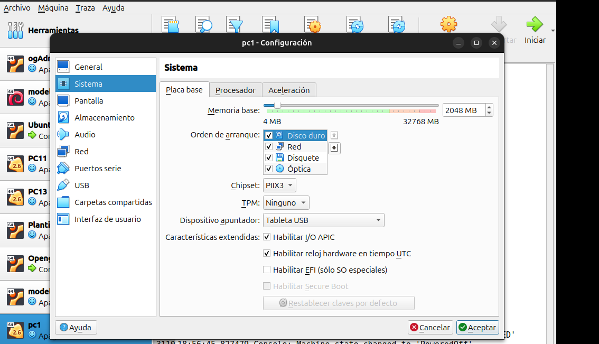Open Dispositivo apuntador Tableta USB dropdown
The image size is (599, 344).
(323, 220)
